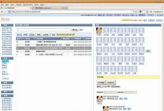Click the browser back arrow button
The image size is (164, 111).
pos(3,12)
